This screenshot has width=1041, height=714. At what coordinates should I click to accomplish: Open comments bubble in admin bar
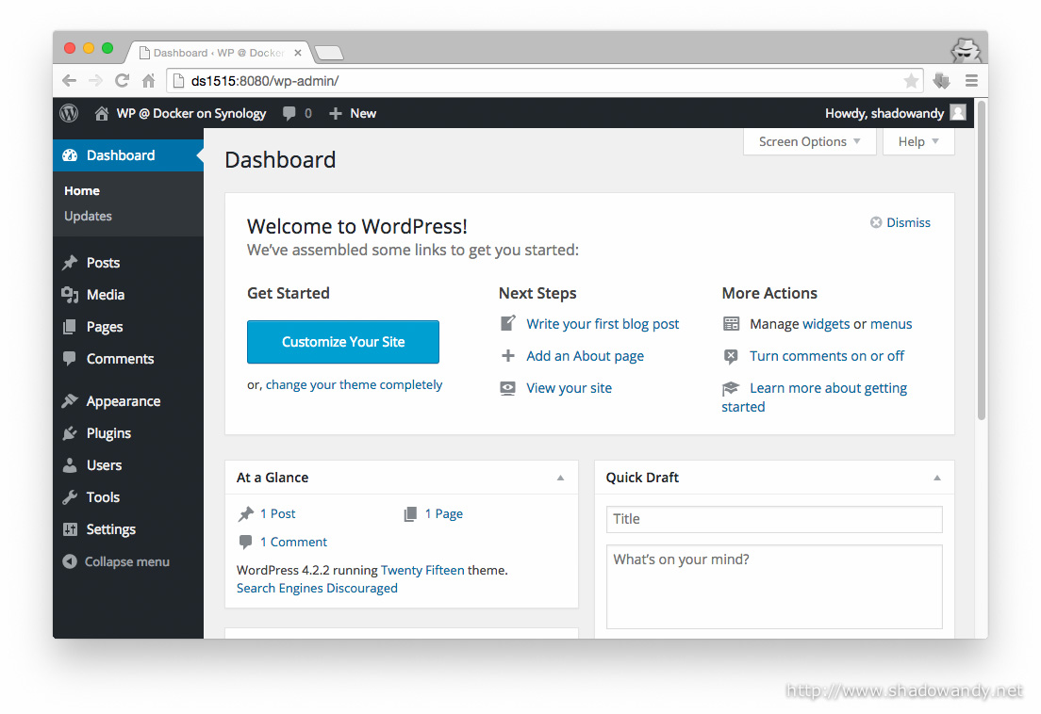coord(289,113)
